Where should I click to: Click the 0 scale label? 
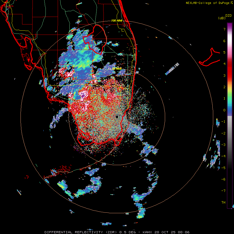click(224, 110)
